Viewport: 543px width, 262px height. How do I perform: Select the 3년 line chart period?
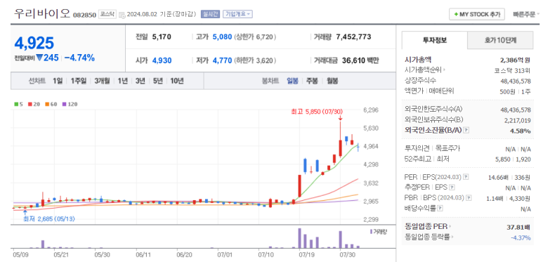140,81
